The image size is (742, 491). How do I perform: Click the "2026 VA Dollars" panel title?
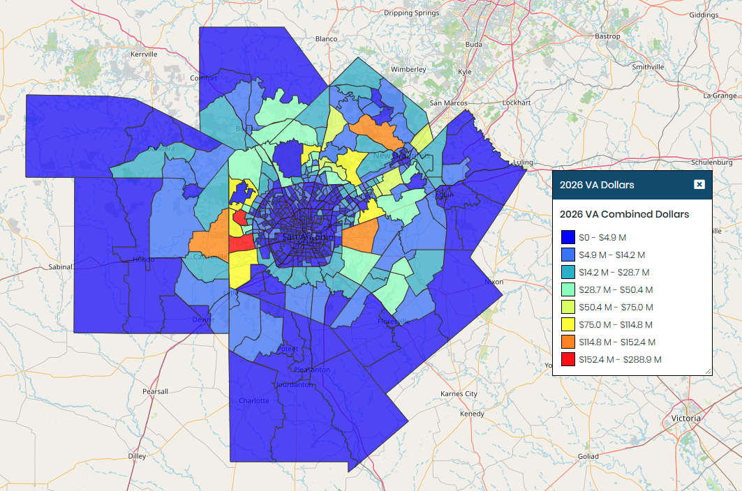[597, 185]
